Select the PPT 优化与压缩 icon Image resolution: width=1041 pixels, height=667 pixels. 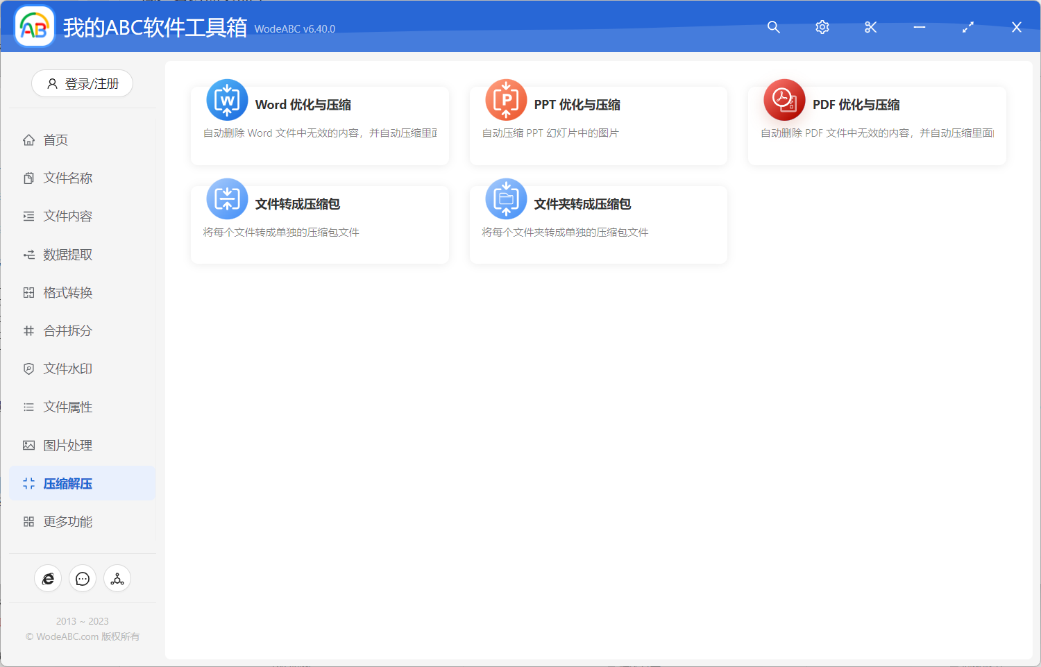pos(506,100)
